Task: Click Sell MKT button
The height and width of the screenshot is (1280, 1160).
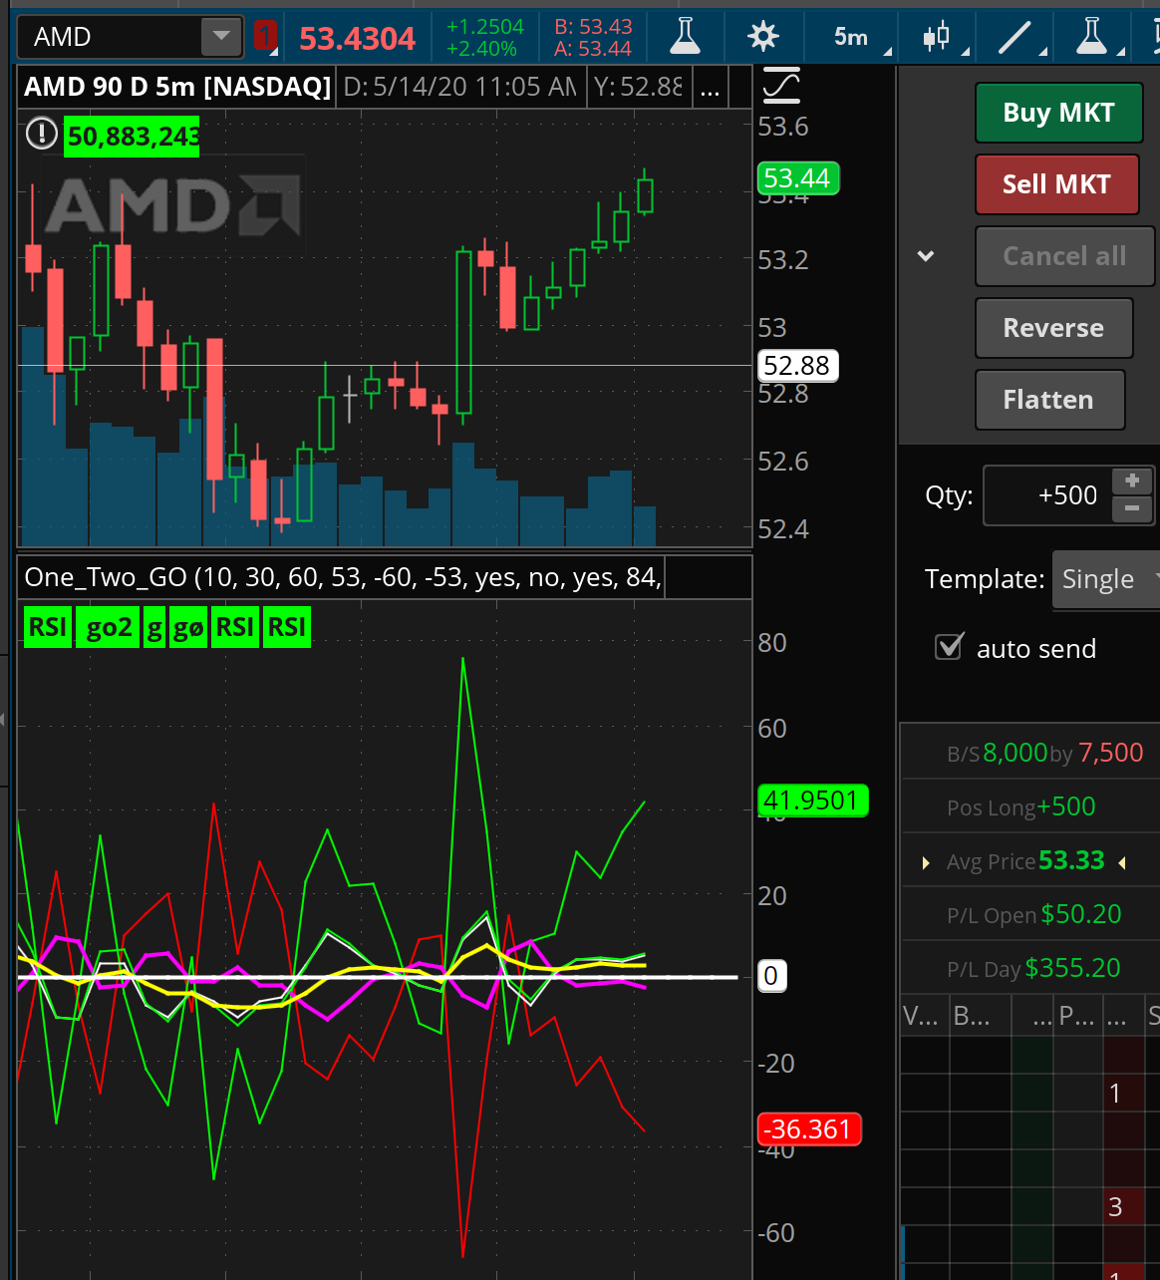Action: click(1056, 184)
